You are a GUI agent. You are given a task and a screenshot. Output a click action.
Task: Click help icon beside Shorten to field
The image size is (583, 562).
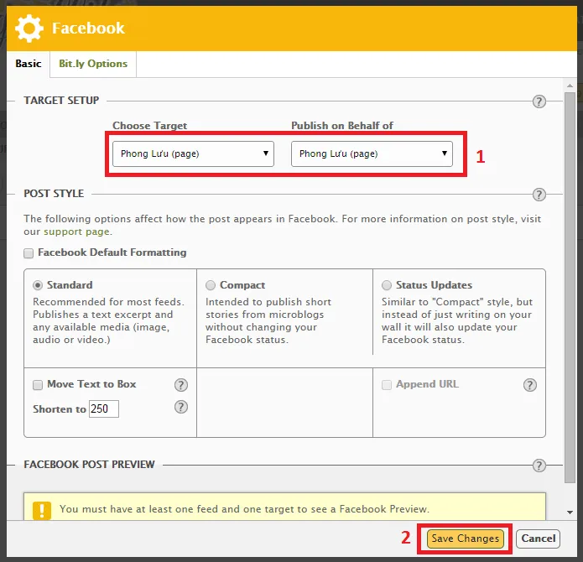[x=180, y=407]
